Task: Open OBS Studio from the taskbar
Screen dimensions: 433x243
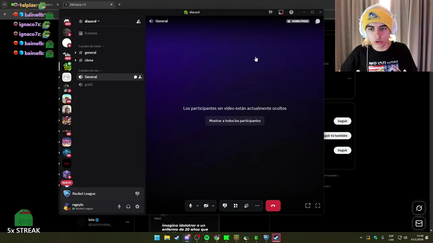Action: (x=197, y=238)
